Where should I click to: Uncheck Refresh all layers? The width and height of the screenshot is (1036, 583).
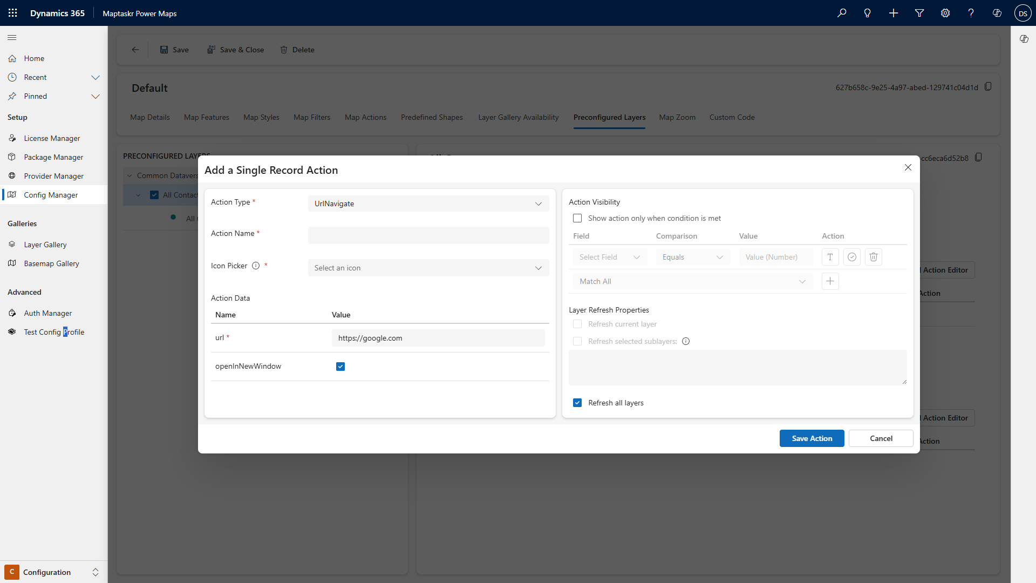(x=577, y=403)
